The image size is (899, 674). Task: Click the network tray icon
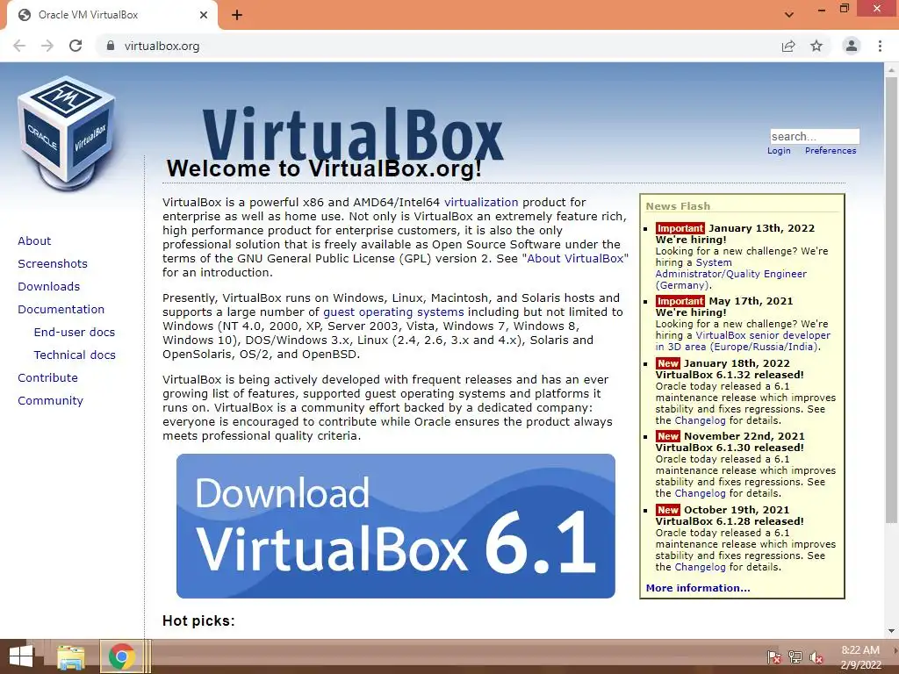[x=795, y=657]
